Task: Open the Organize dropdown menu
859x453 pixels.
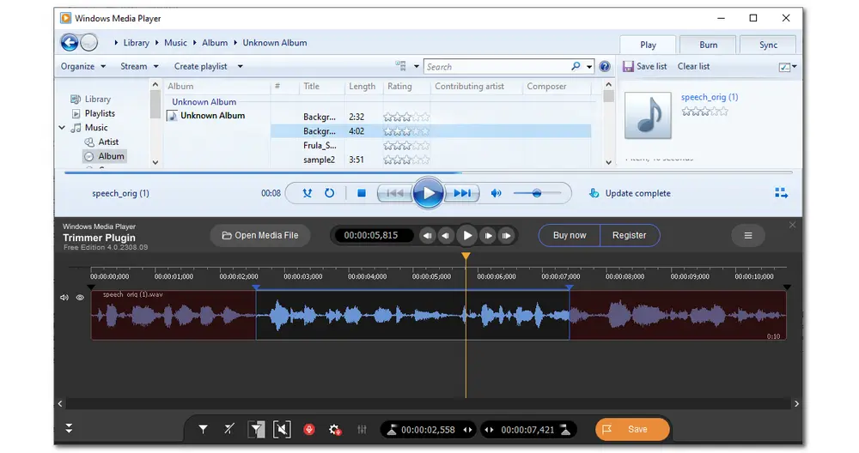Action: click(83, 66)
